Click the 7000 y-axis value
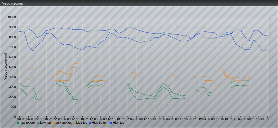The image size is (278, 128). click(13, 47)
